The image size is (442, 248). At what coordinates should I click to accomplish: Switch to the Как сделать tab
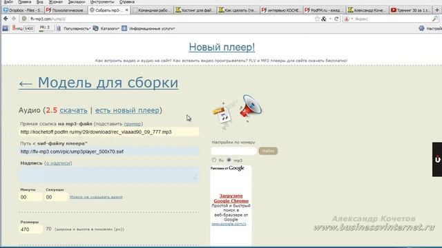[x=238, y=10]
